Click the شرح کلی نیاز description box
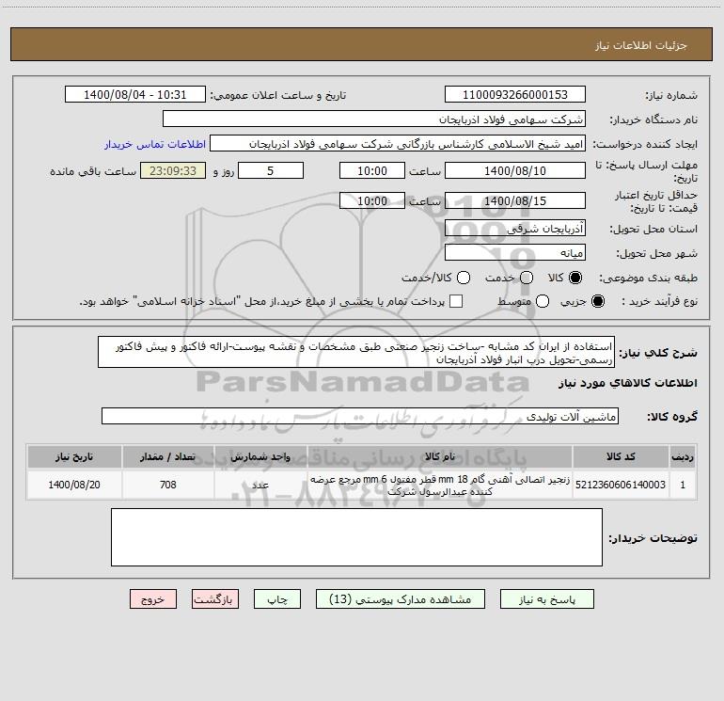Image resolution: width=724 pixels, height=701 pixels. point(356,352)
